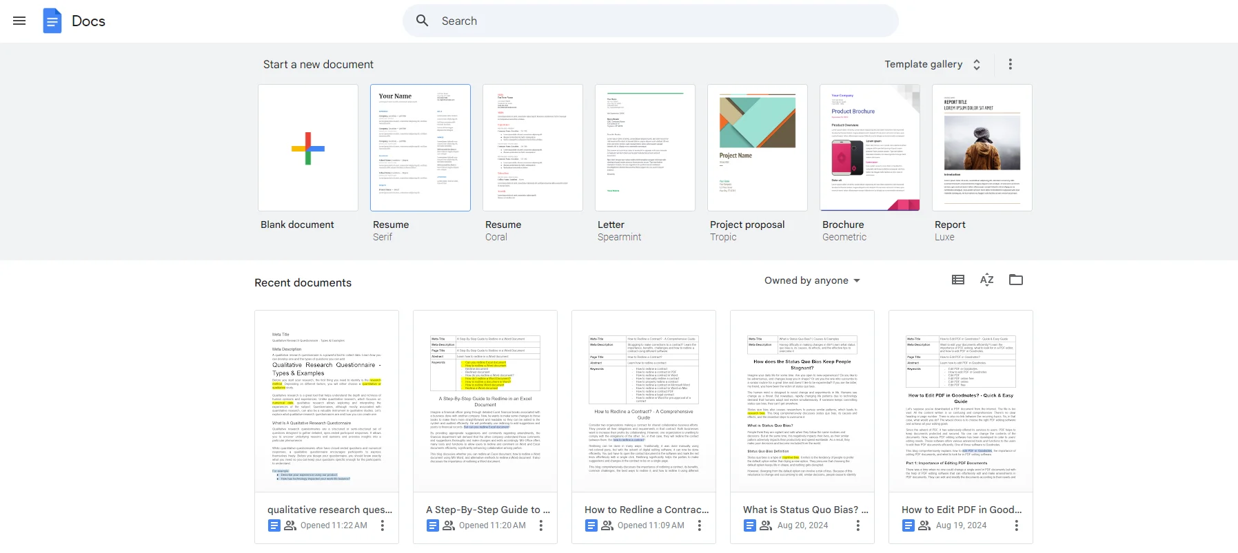Open more options for How to Redline document
Image resolution: width=1238 pixels, height=553 pixels.
700,525
